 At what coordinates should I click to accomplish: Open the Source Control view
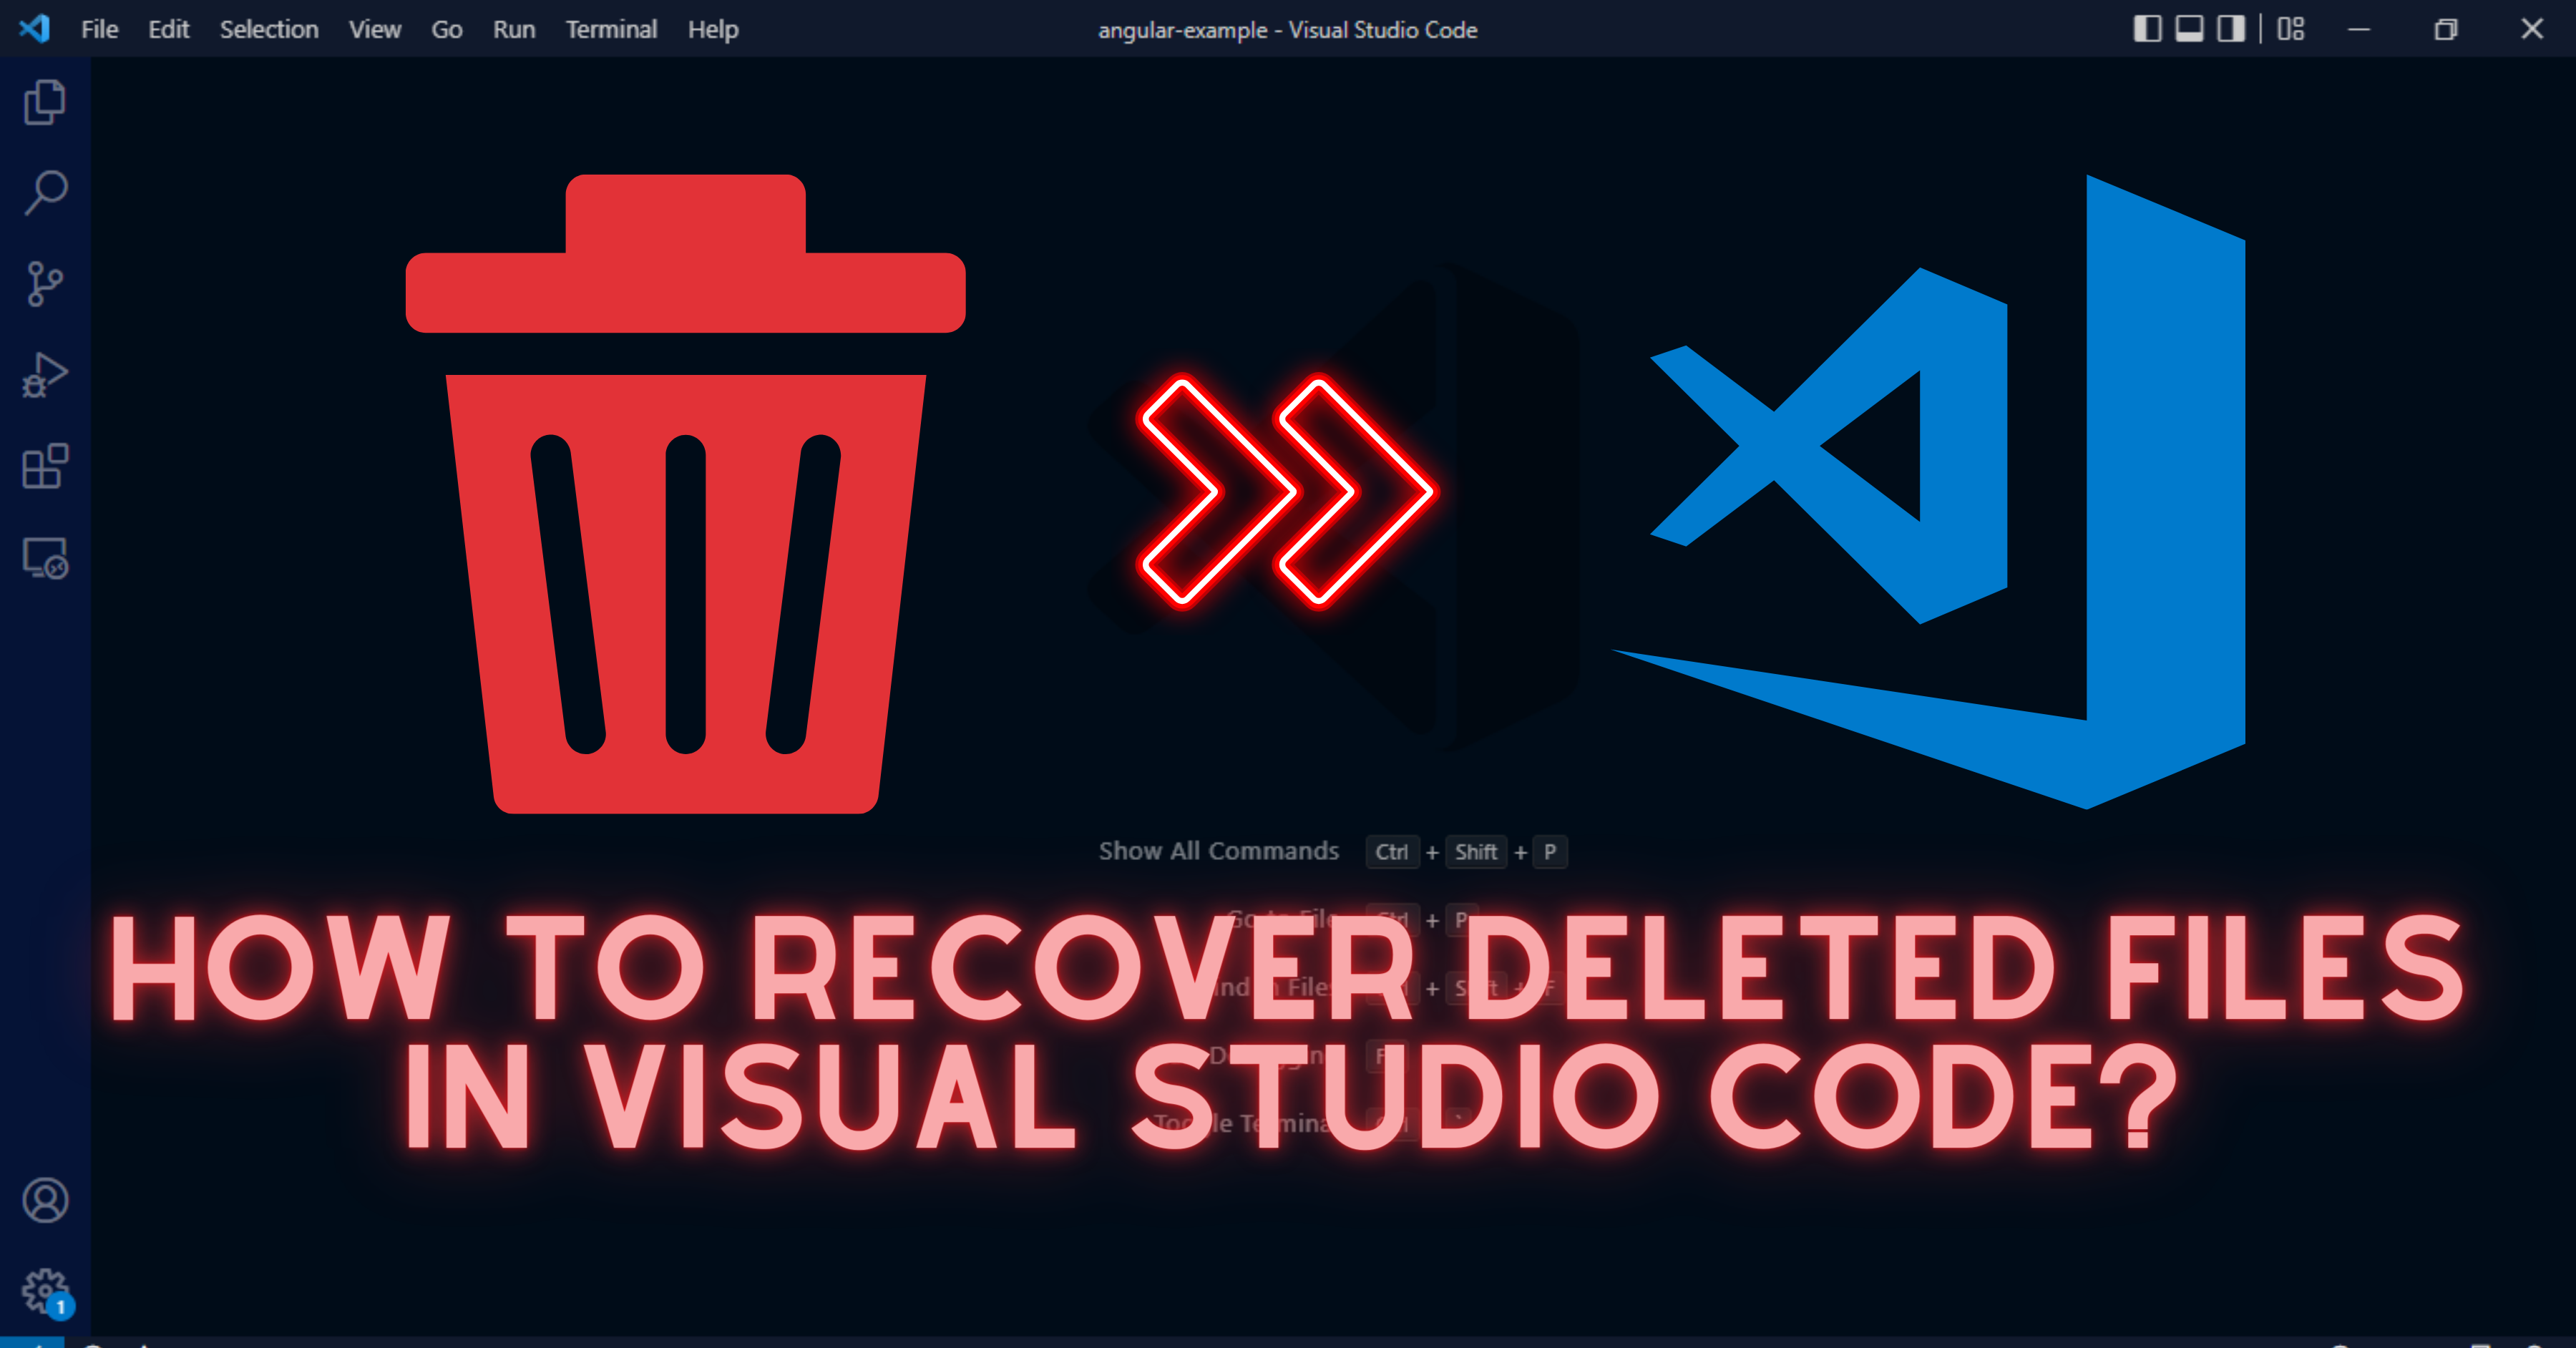tap(45, 282)
